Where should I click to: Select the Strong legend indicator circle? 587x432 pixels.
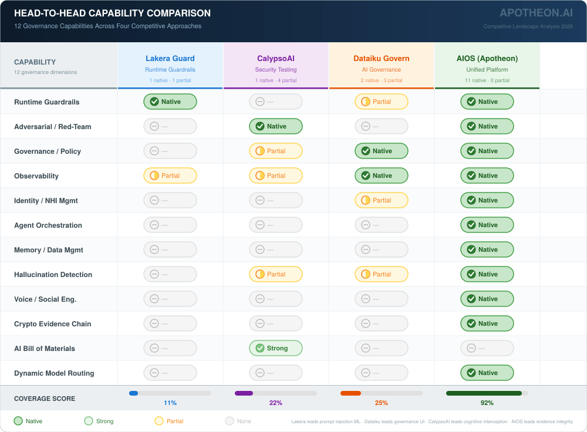point(89,421)
